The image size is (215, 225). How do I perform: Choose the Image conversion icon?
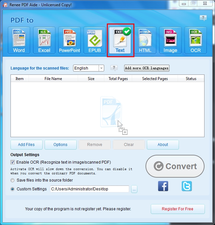(170, 40)
